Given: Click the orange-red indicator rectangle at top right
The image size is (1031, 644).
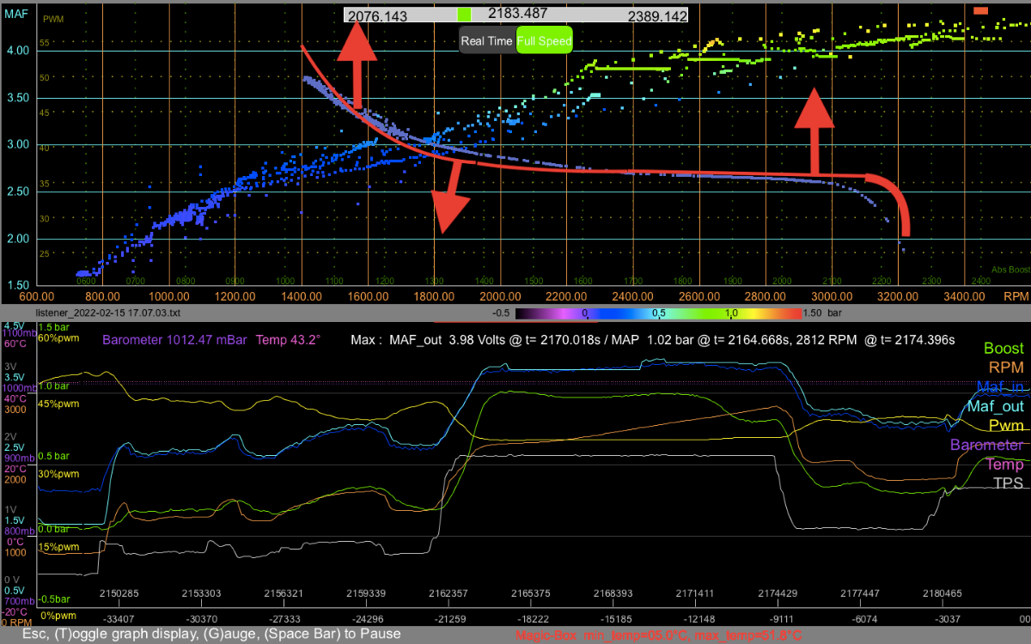Looking at the screenshot, I should point(981,10).
